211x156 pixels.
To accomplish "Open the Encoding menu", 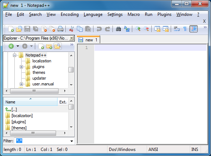I will (x=70, y=14).
